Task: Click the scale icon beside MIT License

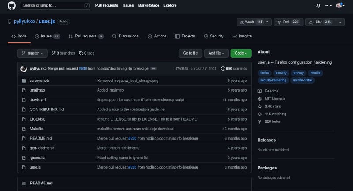Action: click(x=259, y=99)
